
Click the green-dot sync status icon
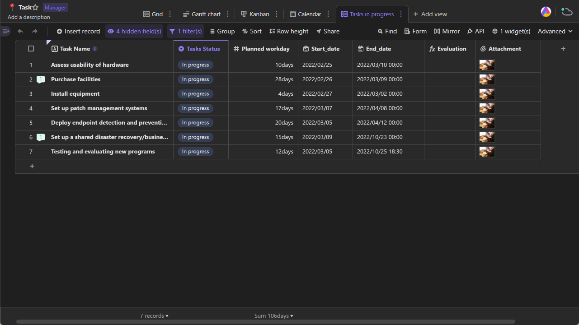click(566, 12)
